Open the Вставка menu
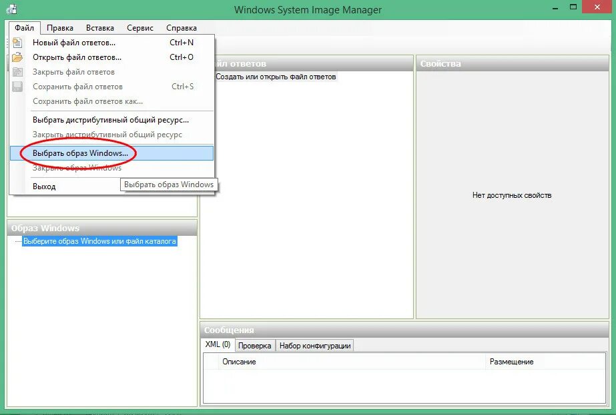 [100, 28]
